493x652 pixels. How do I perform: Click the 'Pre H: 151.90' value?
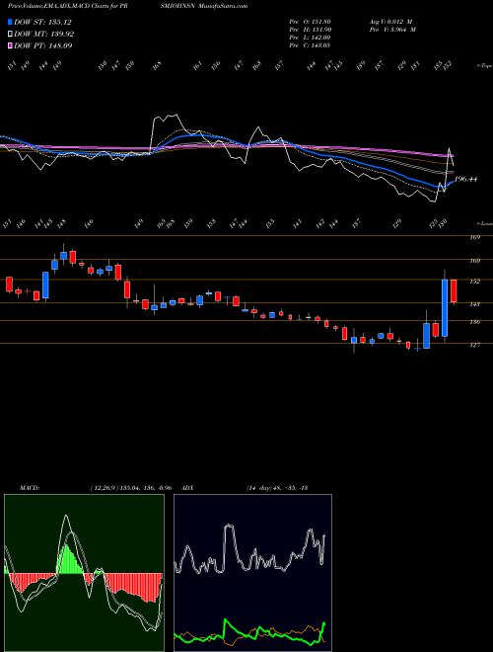[x=310, y=30]
